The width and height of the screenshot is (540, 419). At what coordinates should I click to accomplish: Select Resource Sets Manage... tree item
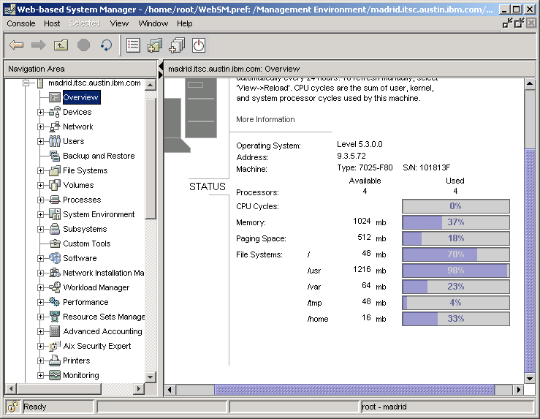[104, 317]
